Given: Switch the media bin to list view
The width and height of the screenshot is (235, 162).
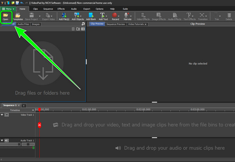Looking at the screenshot, I should 83,29.
